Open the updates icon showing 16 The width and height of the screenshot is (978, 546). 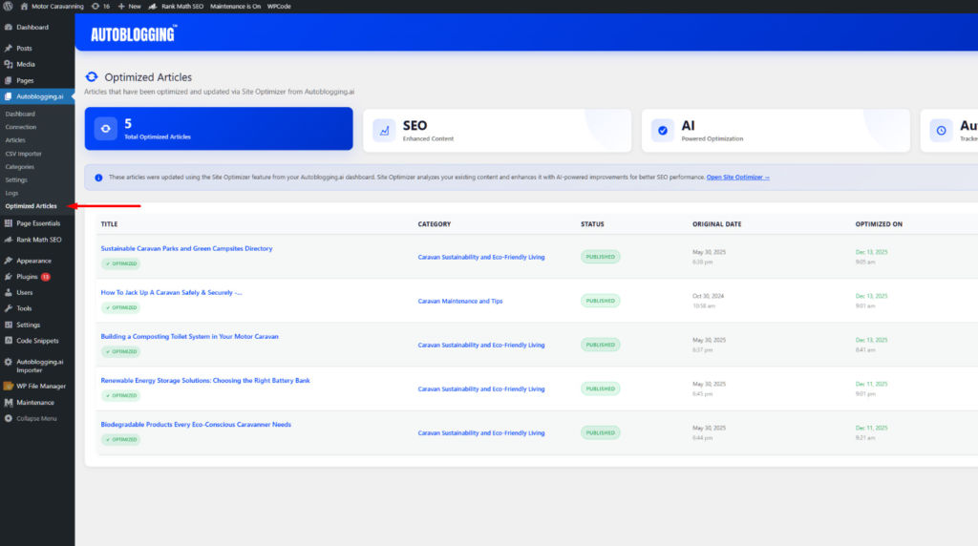95,6
